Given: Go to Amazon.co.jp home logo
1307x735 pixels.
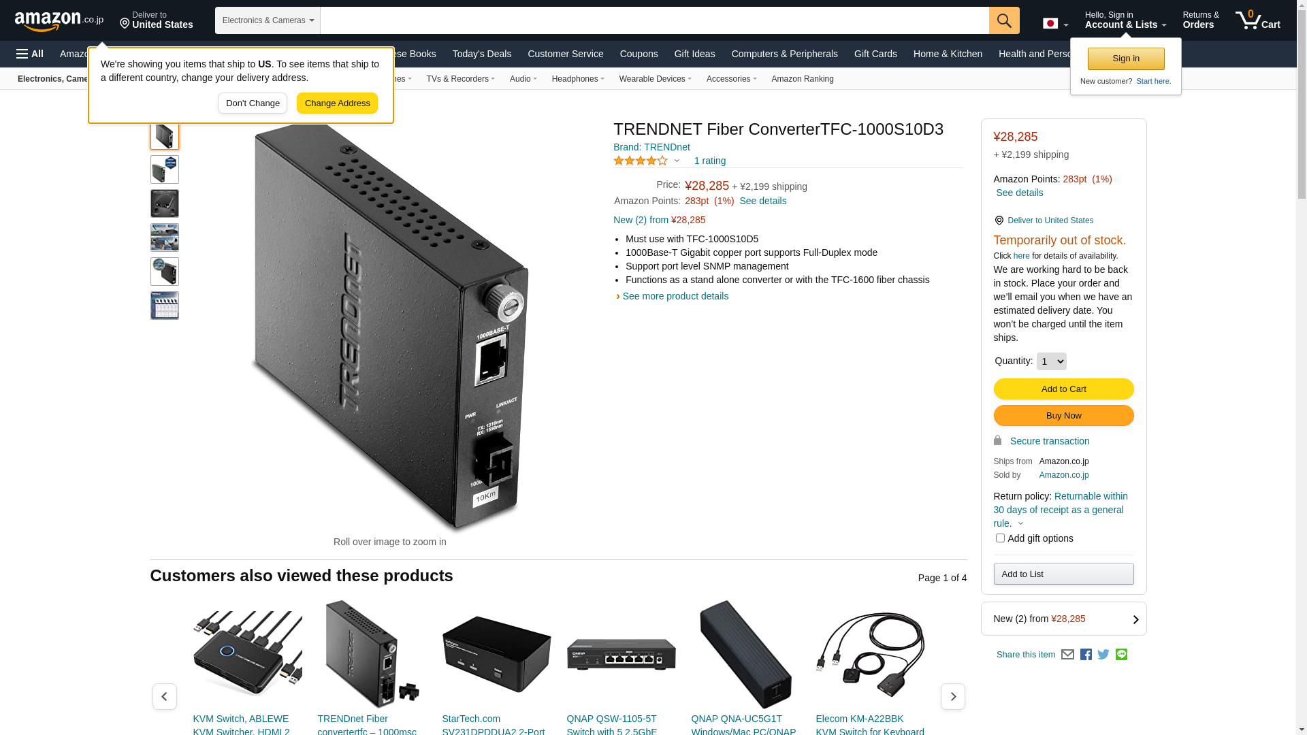Looking at the screenshot, I should click(59, 20).
